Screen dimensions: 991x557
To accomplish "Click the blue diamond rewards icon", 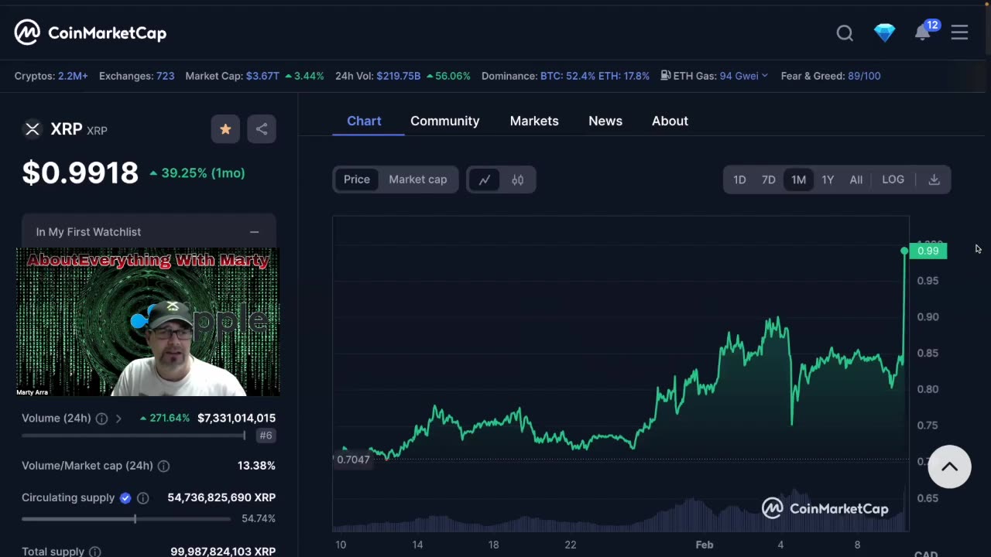I will click(x=885, y=32).
